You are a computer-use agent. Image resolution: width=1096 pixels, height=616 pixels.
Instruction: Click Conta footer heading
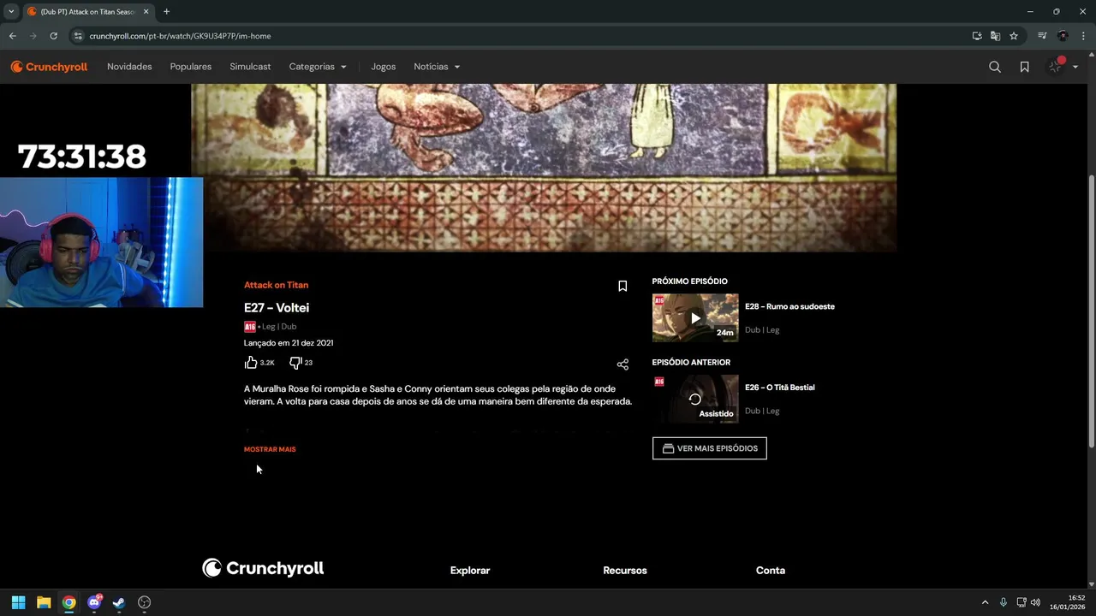(x=771, y=571)
